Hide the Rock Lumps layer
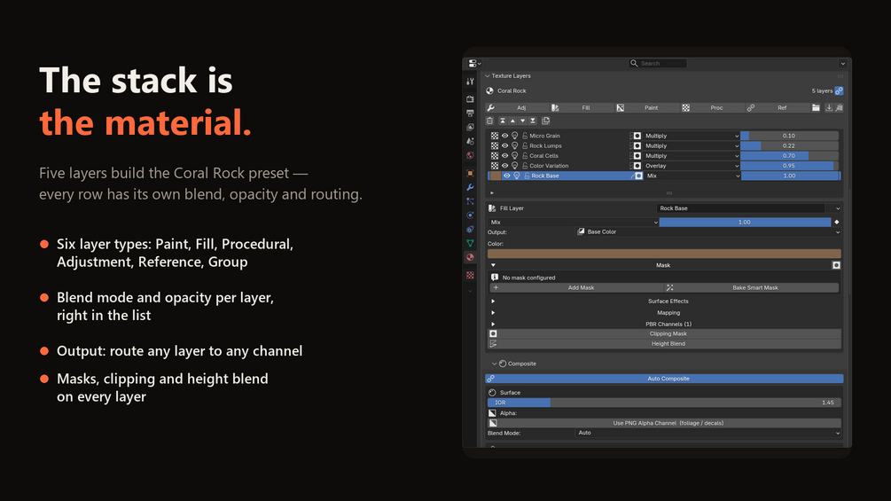Image resolution: width=891 pixels, height=501 pixels. tap(504, 146)
